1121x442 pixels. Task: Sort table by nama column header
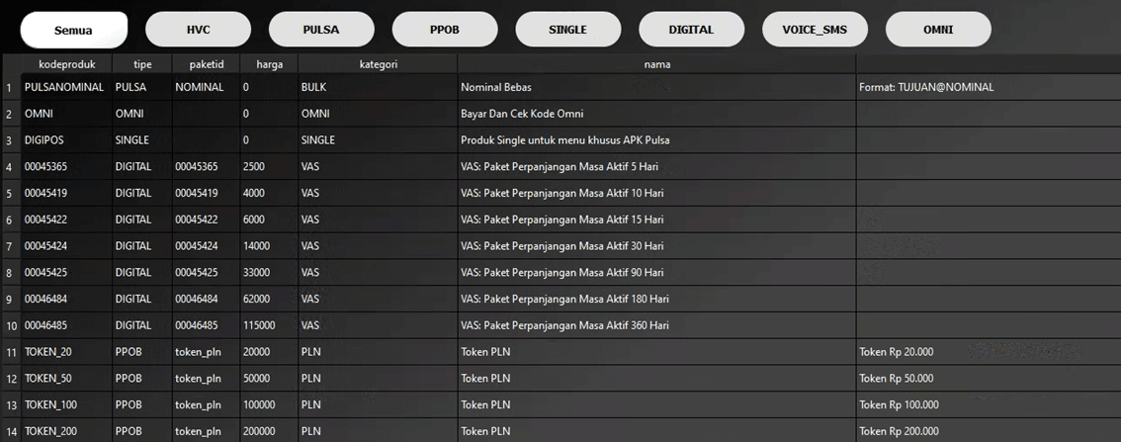[656, 63]
